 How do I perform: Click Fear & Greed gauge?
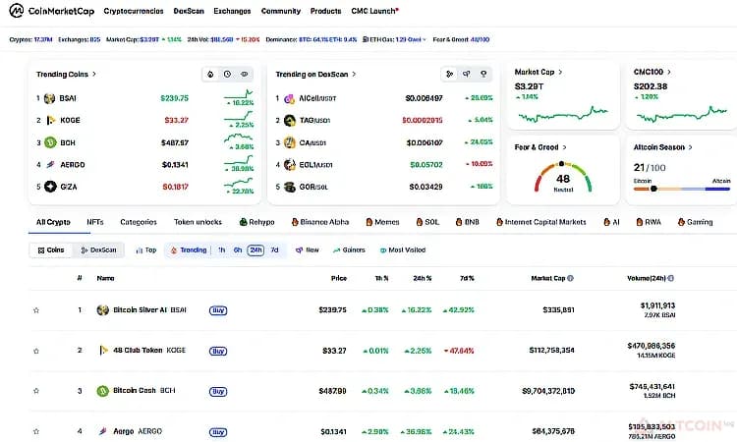[563, 178]
